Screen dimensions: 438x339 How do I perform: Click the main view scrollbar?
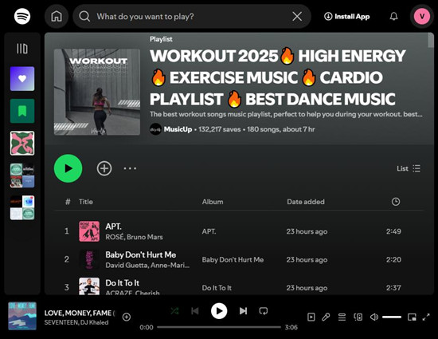[x=431, y=41]
